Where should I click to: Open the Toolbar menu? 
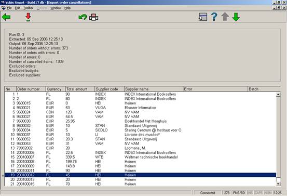point(29,8)
